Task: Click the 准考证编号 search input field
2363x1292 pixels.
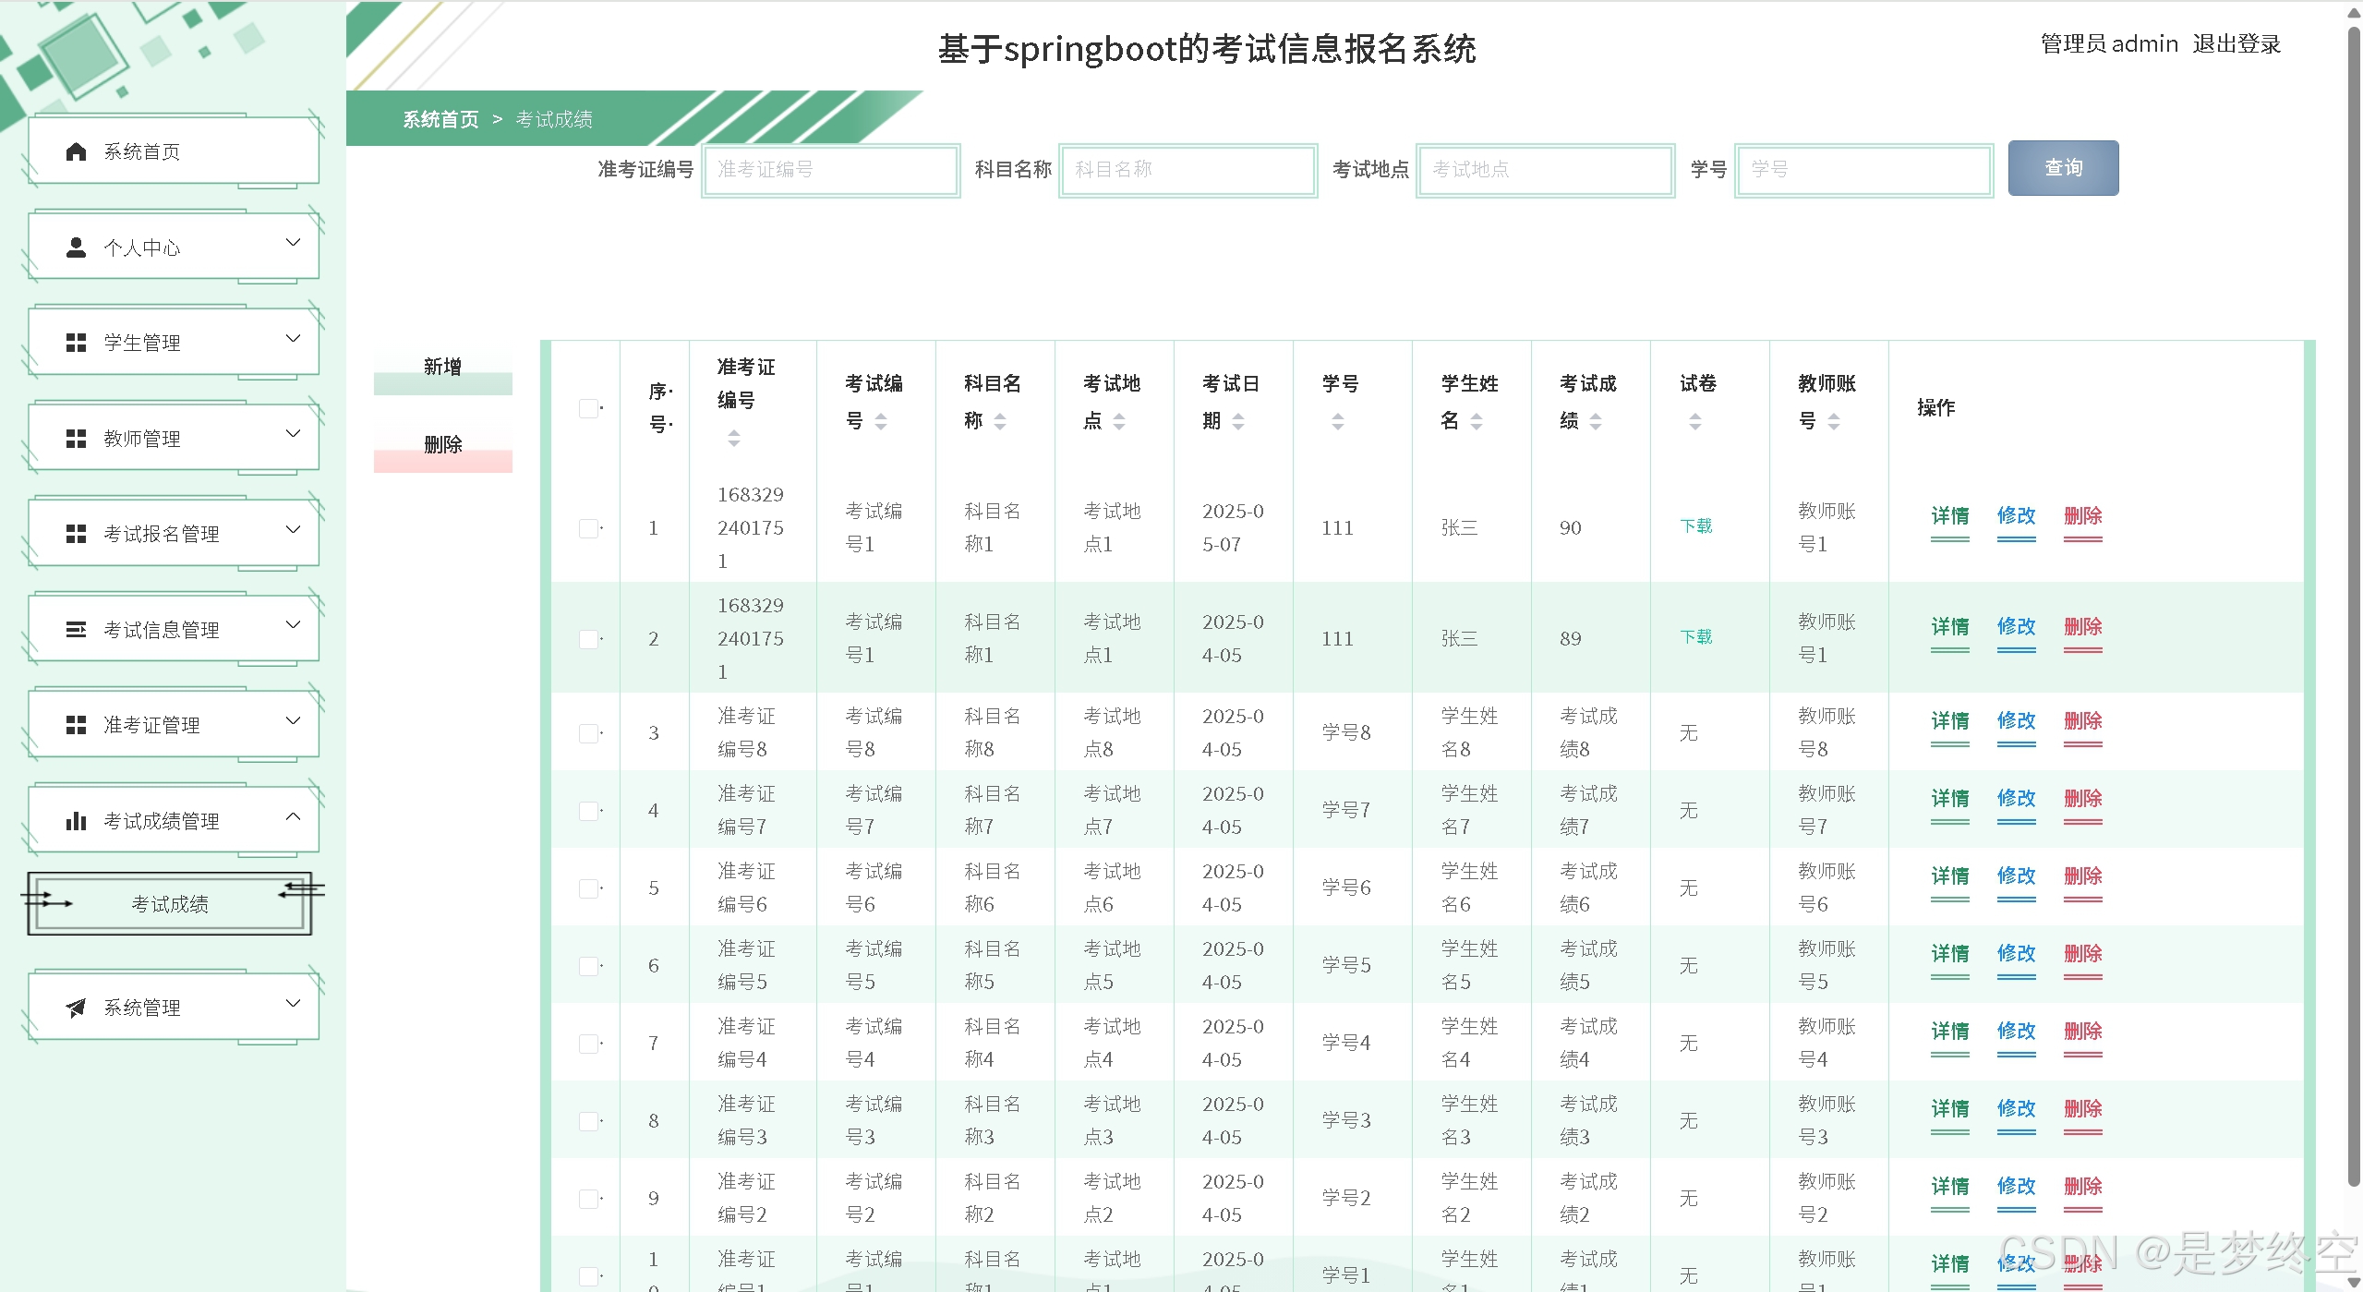Action: tap(830, 170)
